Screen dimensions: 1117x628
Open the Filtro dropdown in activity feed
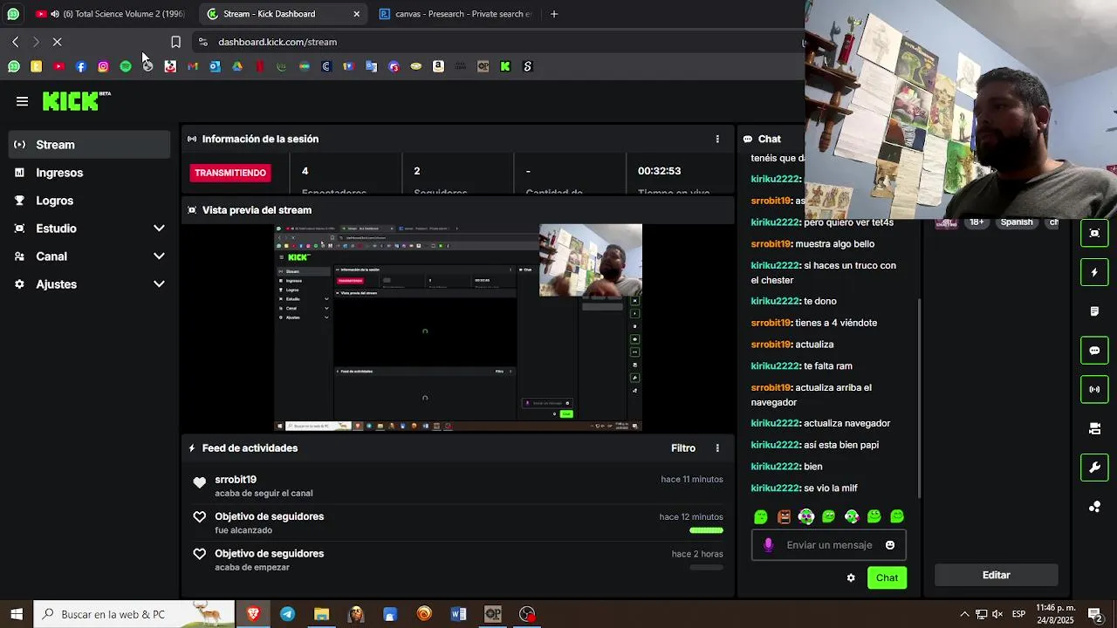683,448
